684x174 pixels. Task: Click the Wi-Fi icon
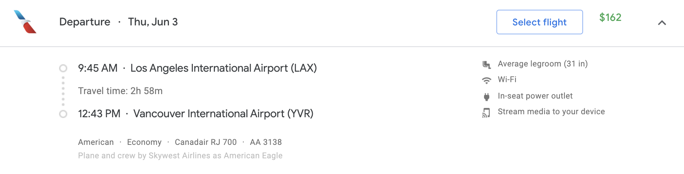(486, 80)
